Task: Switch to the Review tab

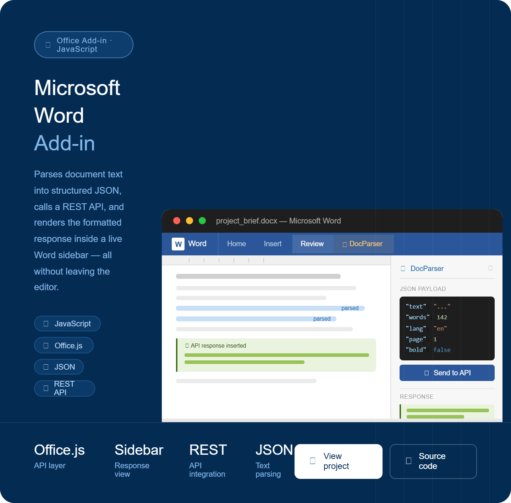Action: pos(312,244)
